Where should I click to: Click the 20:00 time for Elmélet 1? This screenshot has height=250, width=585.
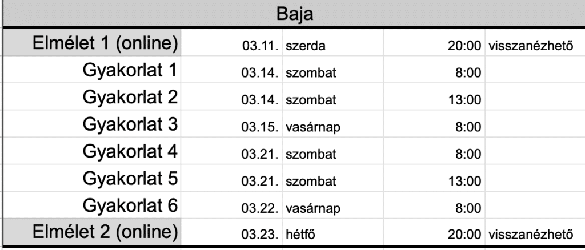point(466,46)
